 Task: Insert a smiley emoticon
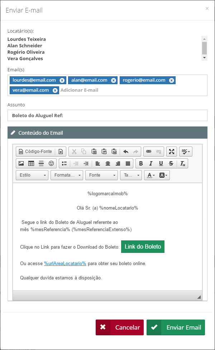tap(51, 163)
